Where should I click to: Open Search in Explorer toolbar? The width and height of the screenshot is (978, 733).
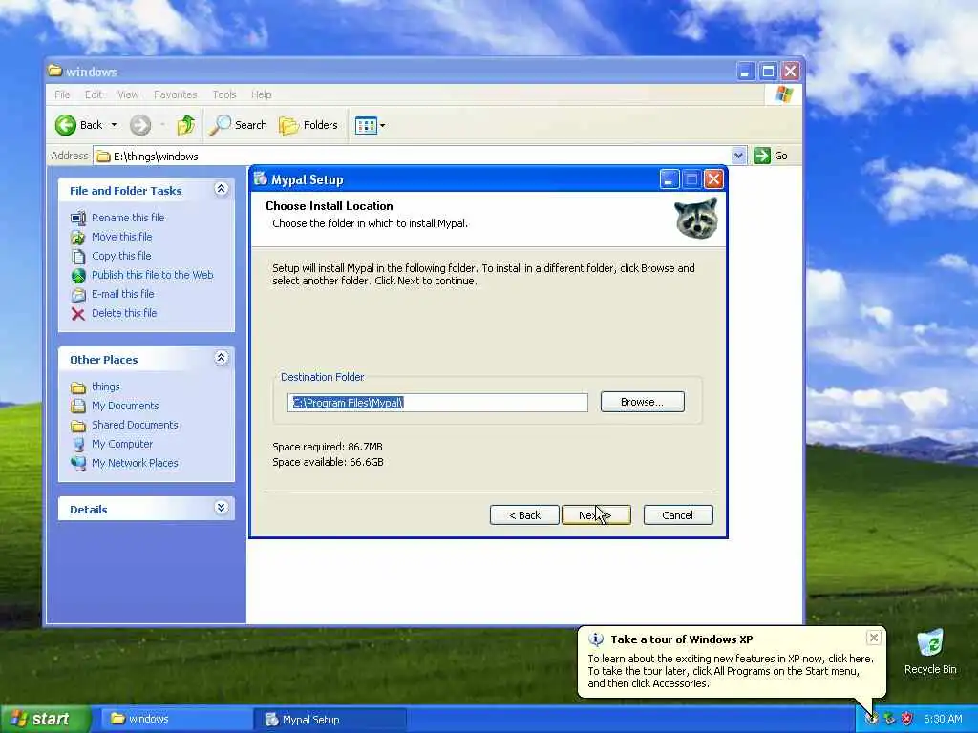point(238,125)
